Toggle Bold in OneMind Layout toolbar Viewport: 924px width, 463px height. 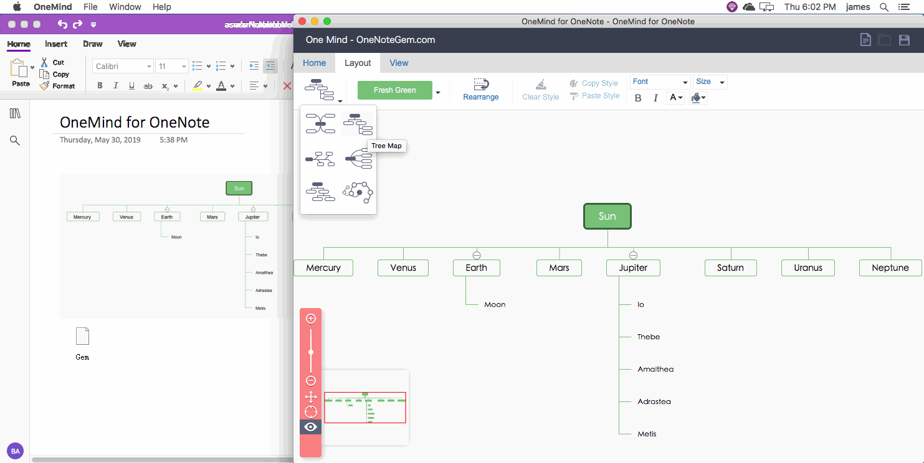click(x=638, y=98)
